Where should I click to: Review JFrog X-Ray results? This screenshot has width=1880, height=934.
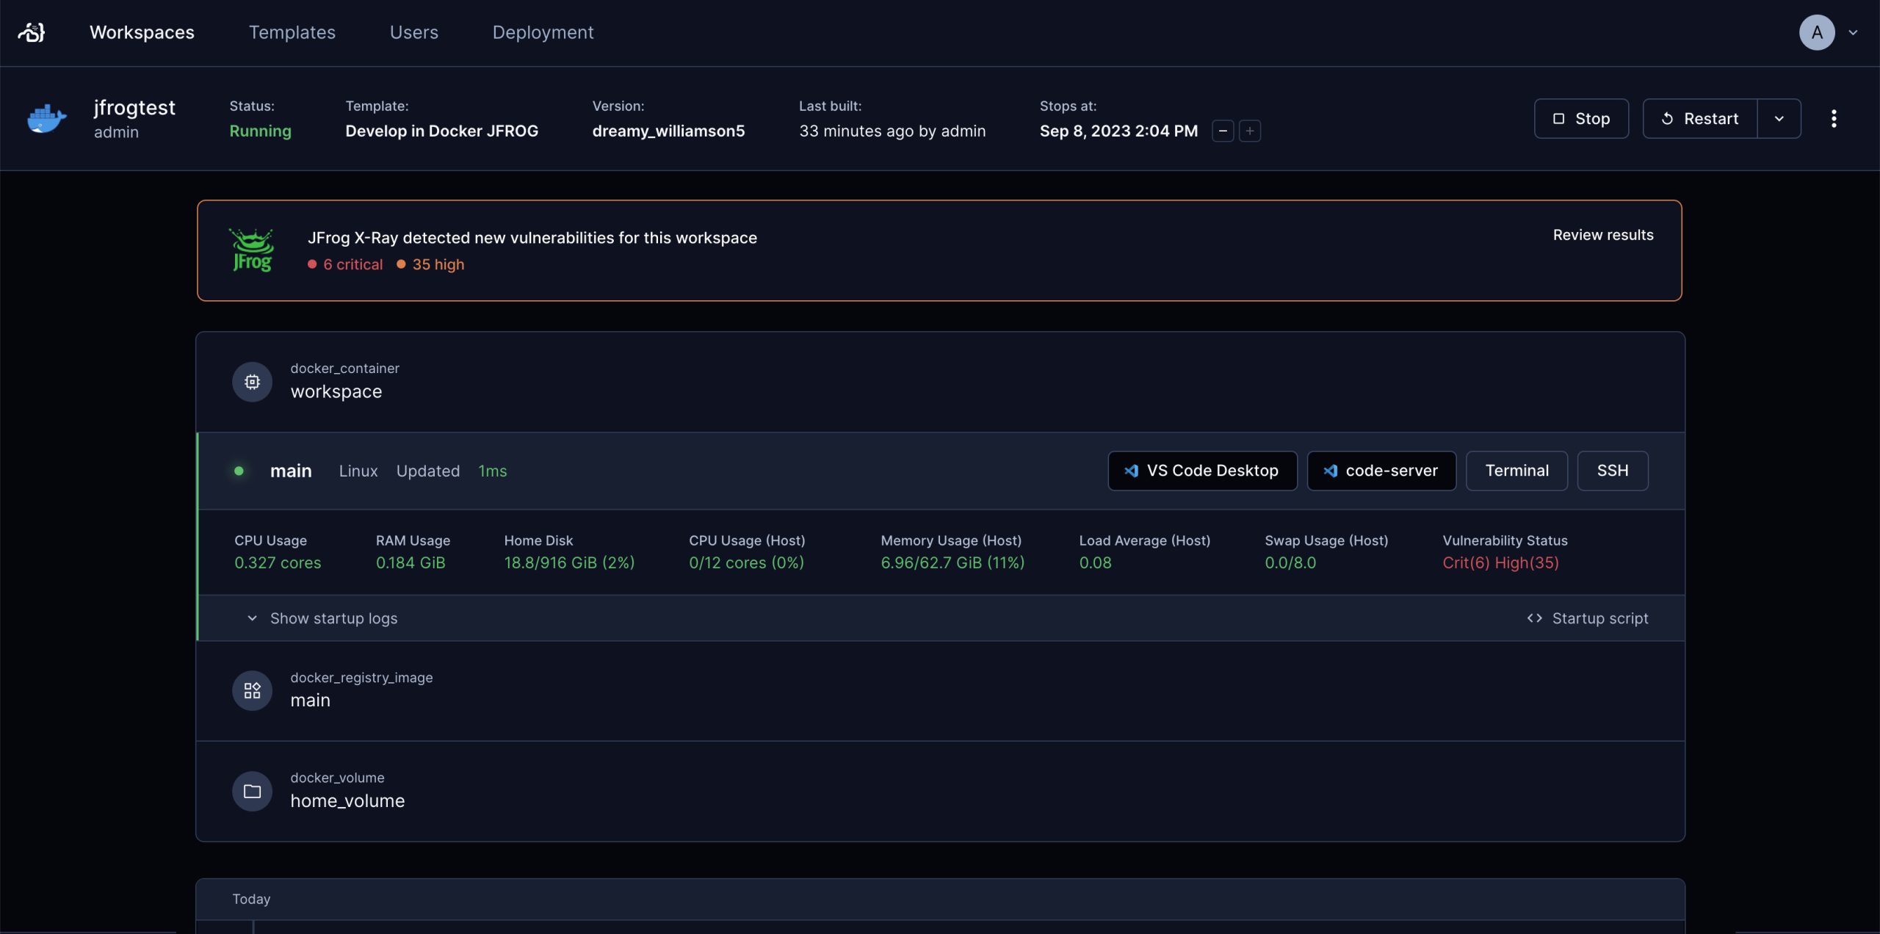pyautogui.click(x=1603, y=235)
